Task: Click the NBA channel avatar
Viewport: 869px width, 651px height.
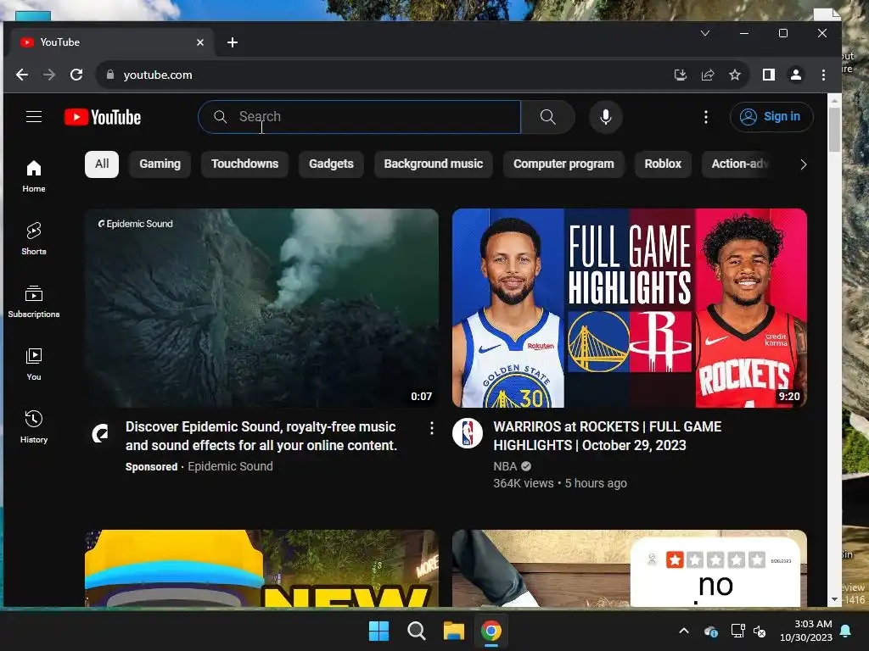Action: pyautogui.click(x=468, y=433)
